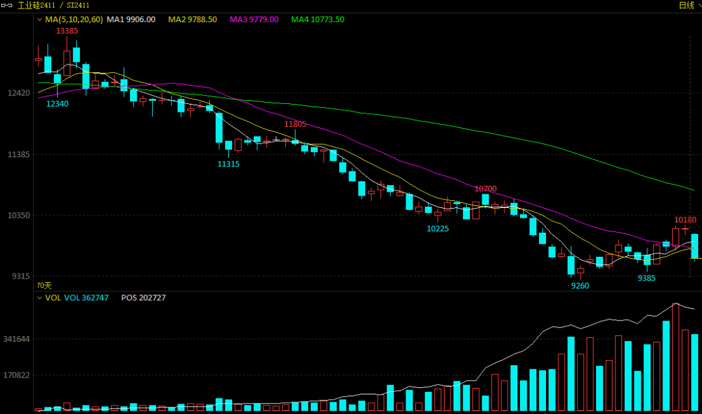Click the 10225 low price label

click(437, 229)
